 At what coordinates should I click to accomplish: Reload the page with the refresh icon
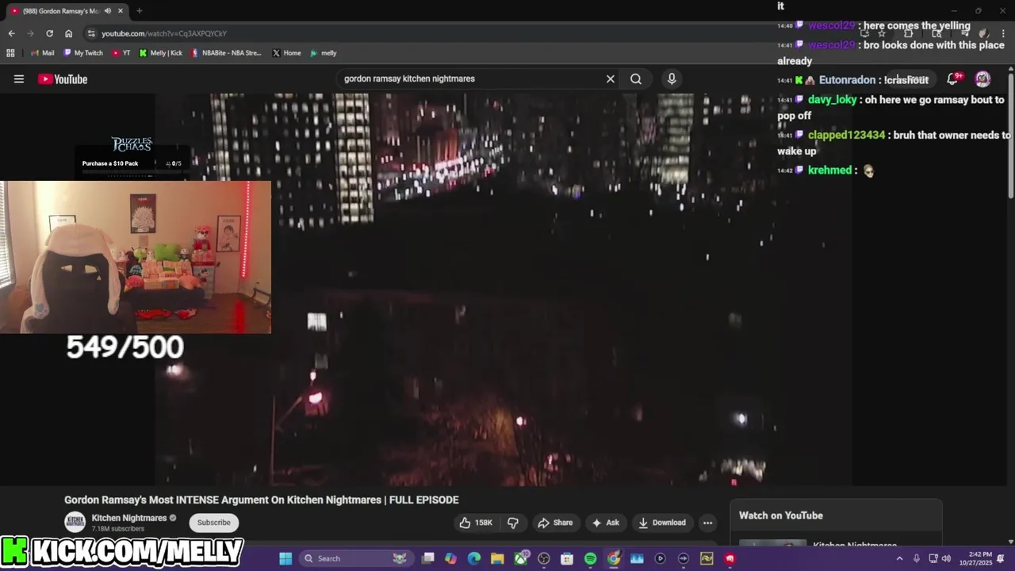pos(49,33)
